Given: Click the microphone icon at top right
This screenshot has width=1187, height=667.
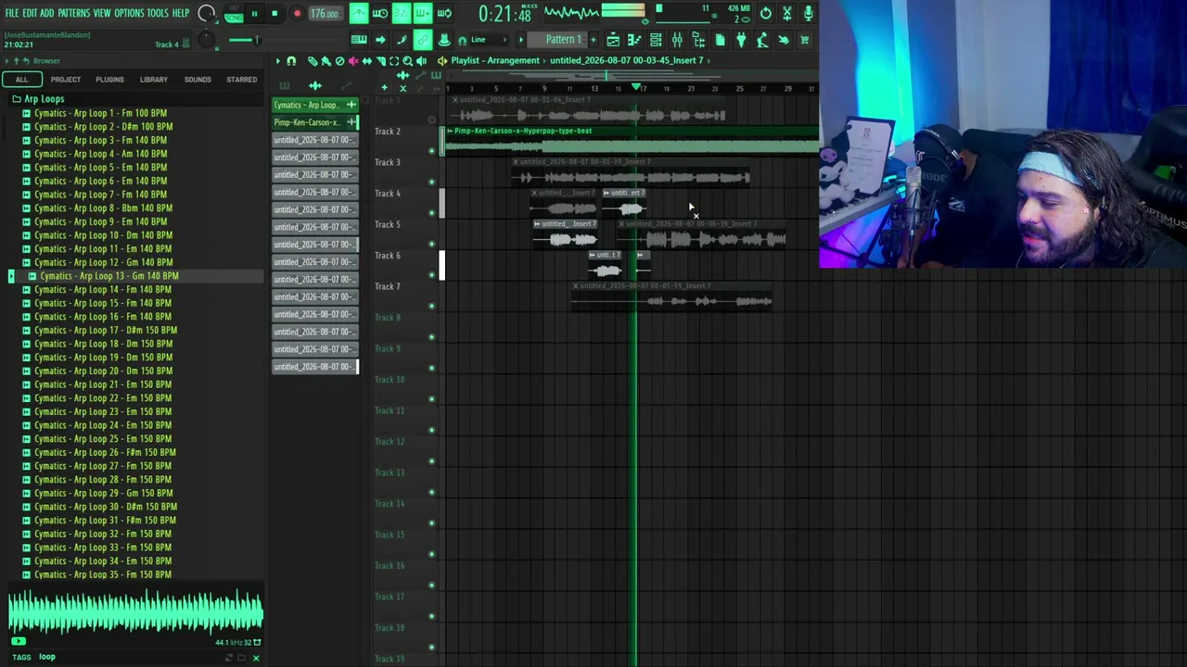Looking at the screenshot, I should coord(808,13).
